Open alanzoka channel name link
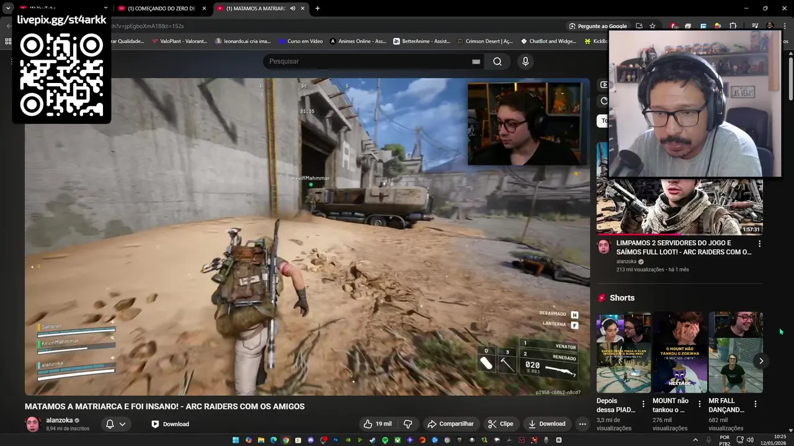The width and height of the screenshot is (794, 446). click(60, 420)
